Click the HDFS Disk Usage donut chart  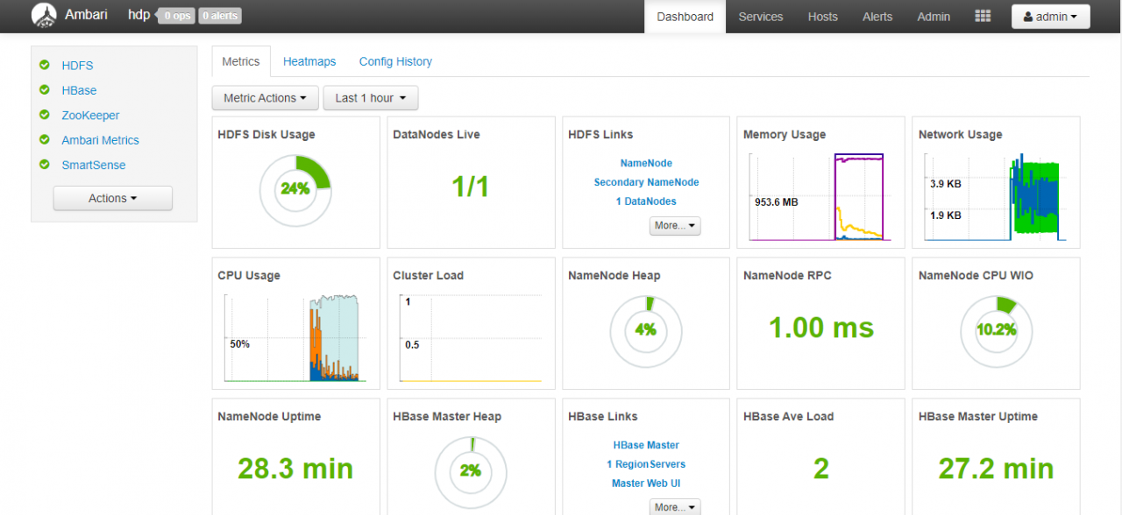coord(295,189)
